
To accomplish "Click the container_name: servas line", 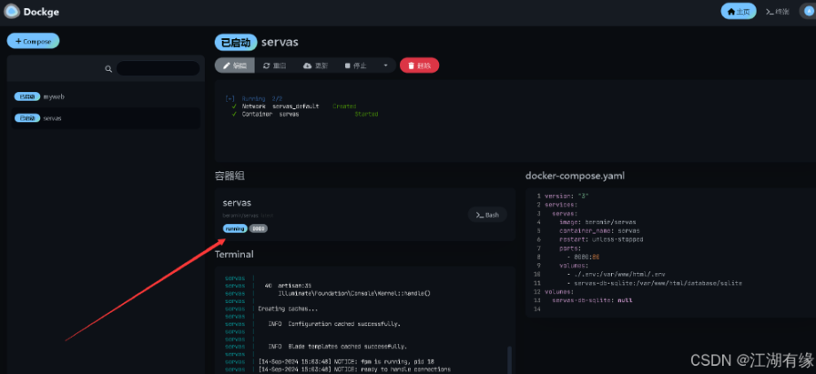I will (x=600, y=230).
